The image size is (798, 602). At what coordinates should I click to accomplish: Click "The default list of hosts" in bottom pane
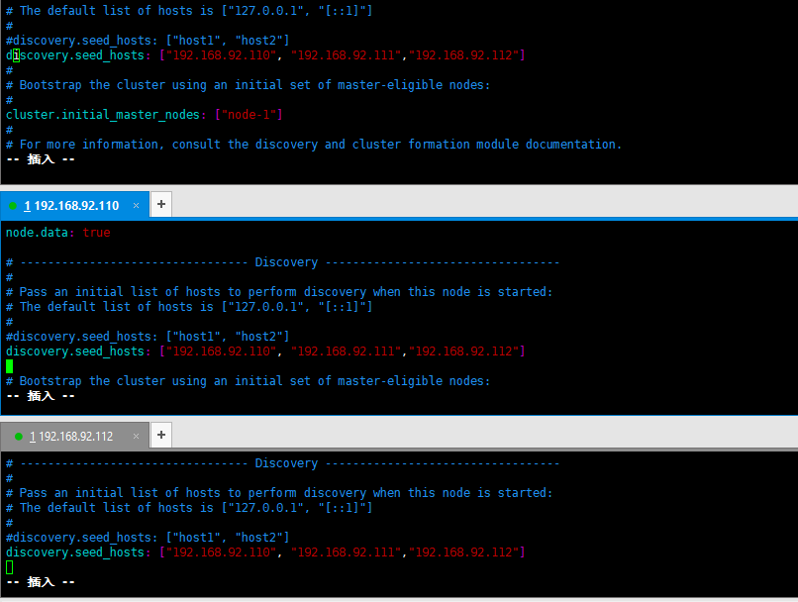pyautogui.click(x=189, y=507)
